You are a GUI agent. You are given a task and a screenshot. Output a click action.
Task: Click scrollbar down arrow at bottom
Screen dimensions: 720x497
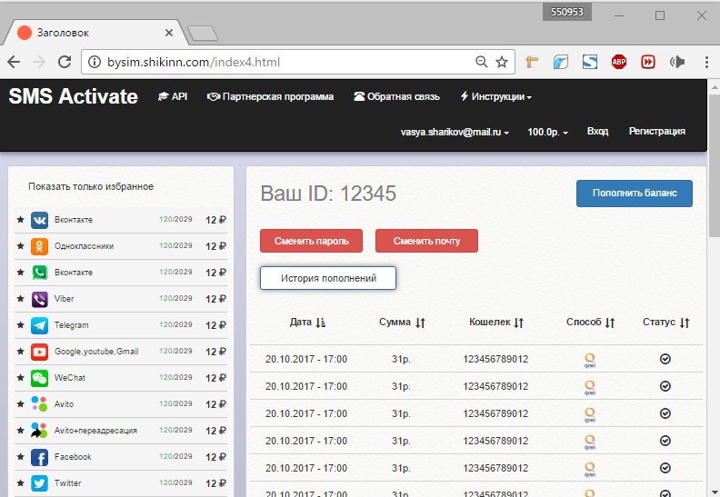(x=715, y=492)
